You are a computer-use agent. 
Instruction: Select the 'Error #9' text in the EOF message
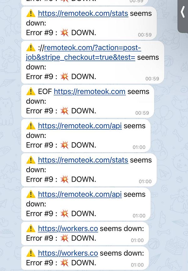[x=39, y=111]
